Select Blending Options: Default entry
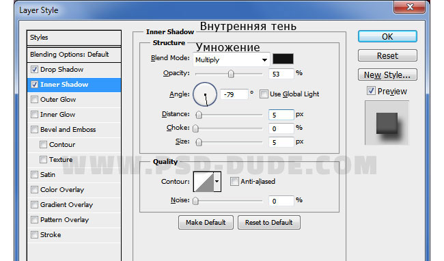 click(74, 55)
